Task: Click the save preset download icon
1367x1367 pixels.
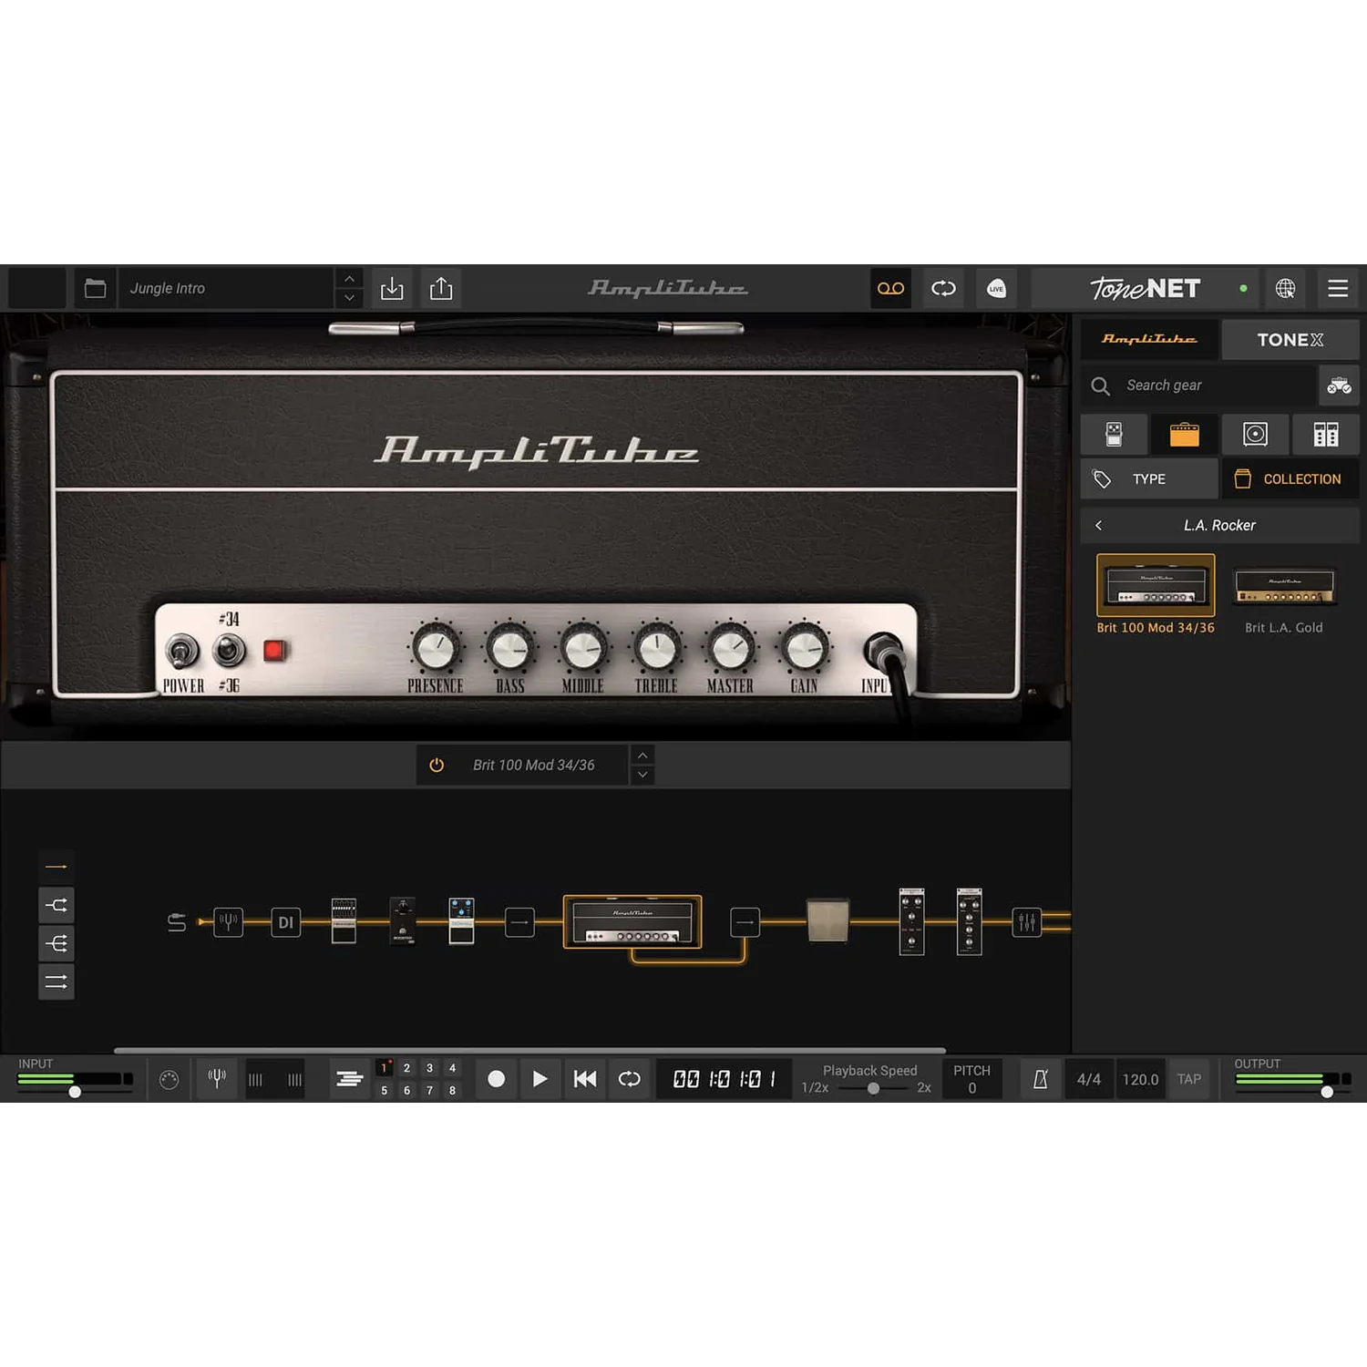Action: point(392,289)
